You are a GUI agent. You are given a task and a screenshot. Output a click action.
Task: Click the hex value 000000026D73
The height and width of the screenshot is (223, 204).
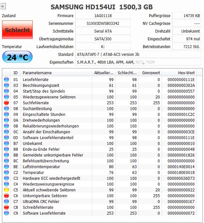click(x=181, y=178)
